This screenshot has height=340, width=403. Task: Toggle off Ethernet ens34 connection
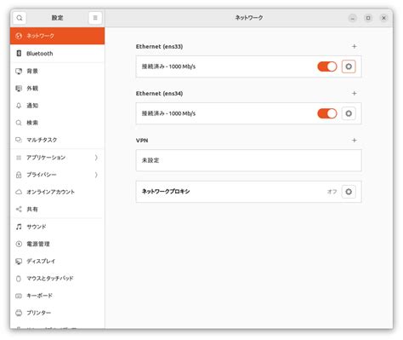click(x=327, y=113)
